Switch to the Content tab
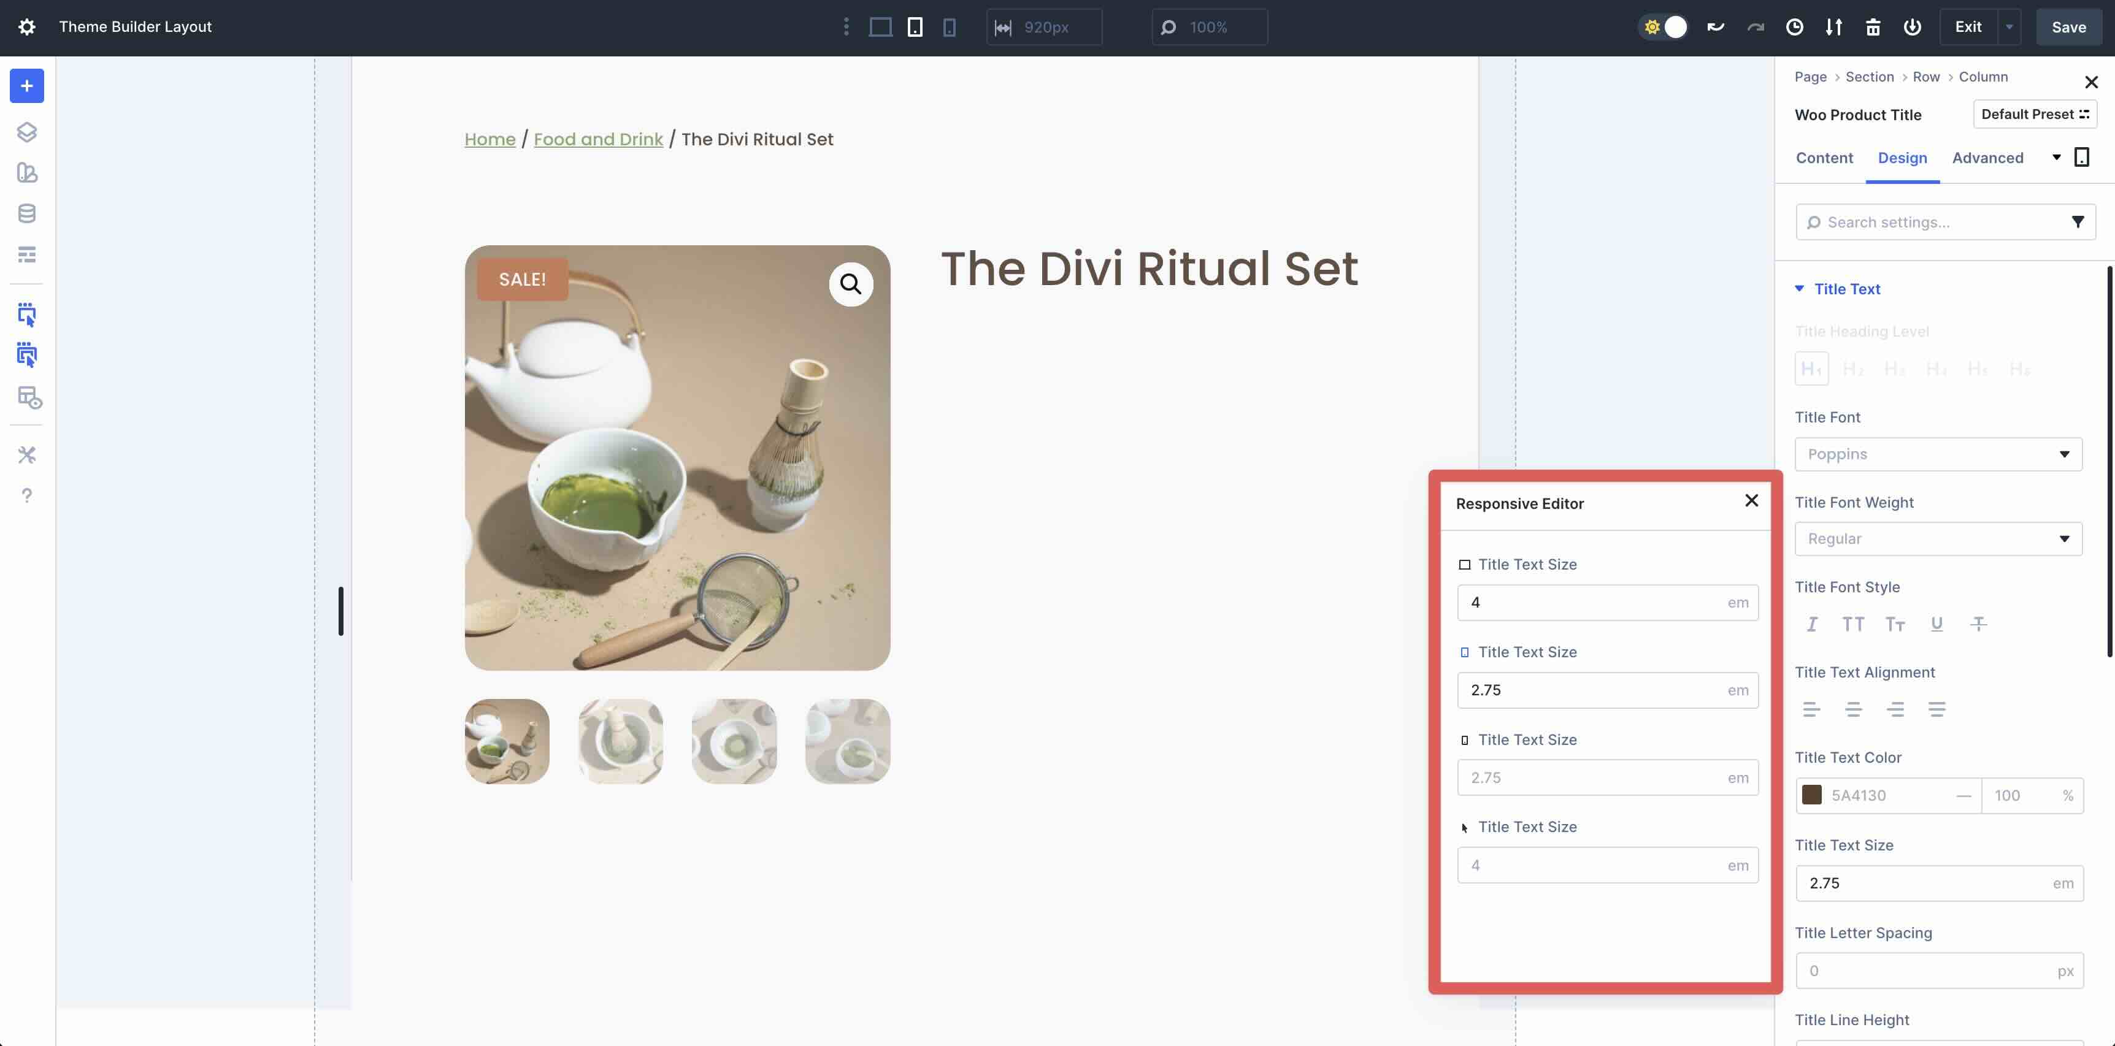The image size is (2115, 1046). 1824,158
